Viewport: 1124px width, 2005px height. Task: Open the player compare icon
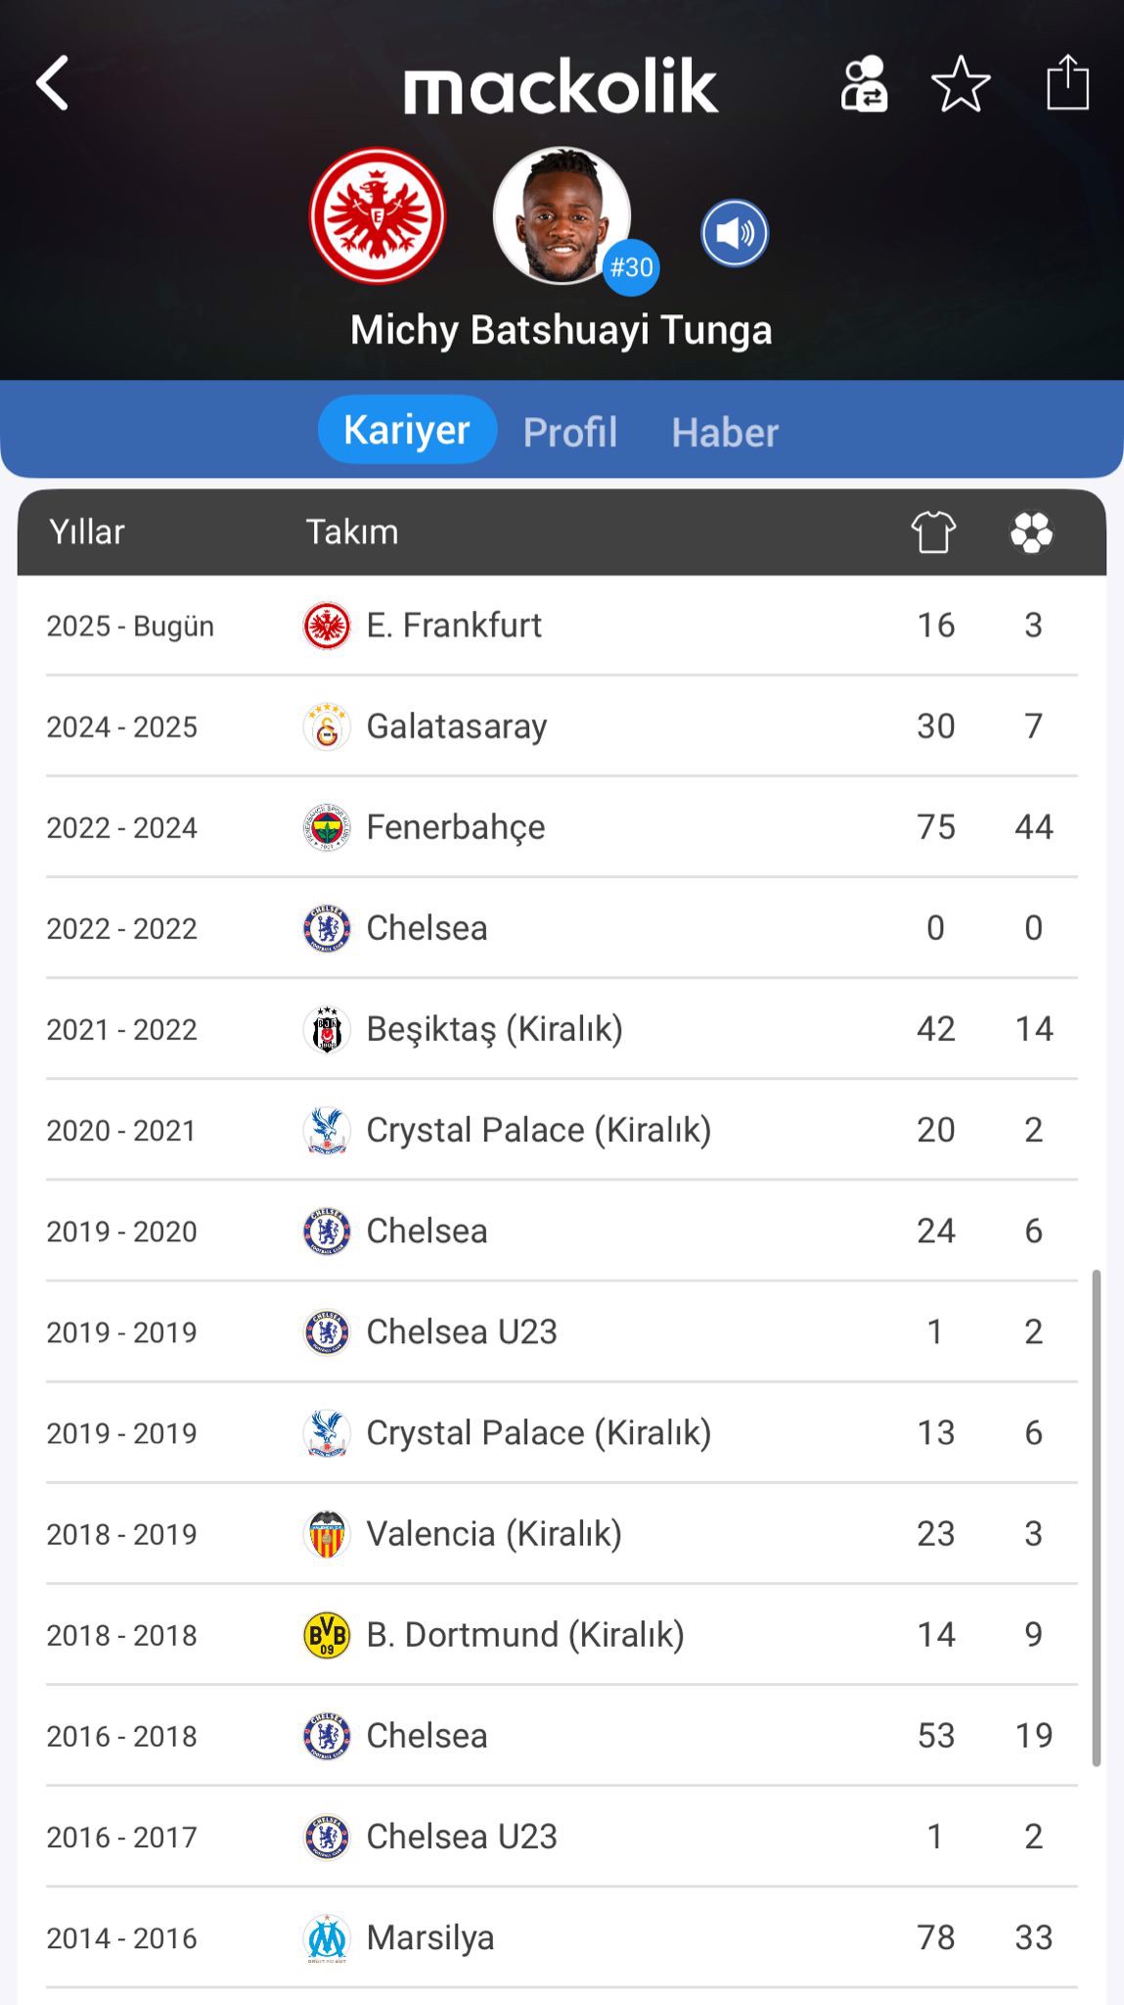864,84
